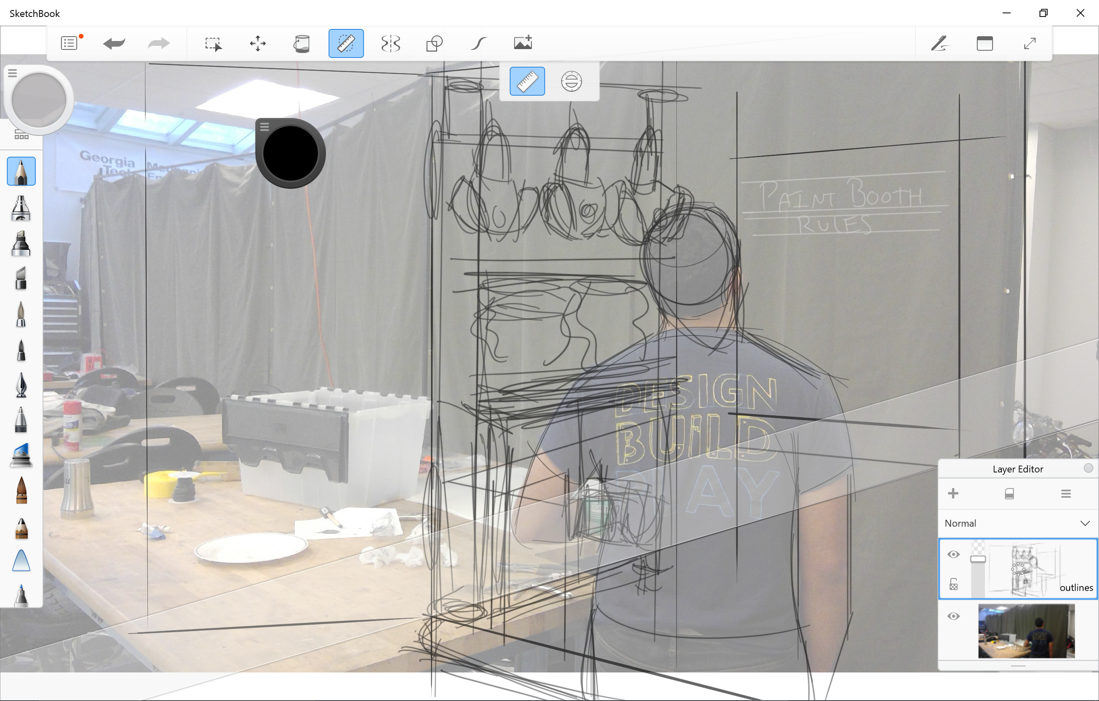
Task: Lock transparency on the outlines layer
Action: (953, 584)
